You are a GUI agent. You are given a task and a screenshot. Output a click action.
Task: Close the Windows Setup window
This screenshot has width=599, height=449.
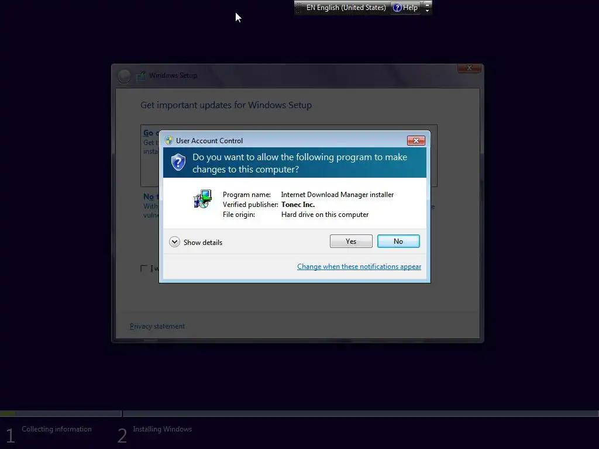click(x=469, y=68)
